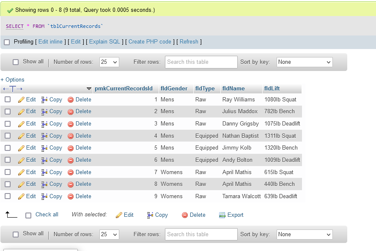Open the top Number of rows dropdown

click(109, 62)
